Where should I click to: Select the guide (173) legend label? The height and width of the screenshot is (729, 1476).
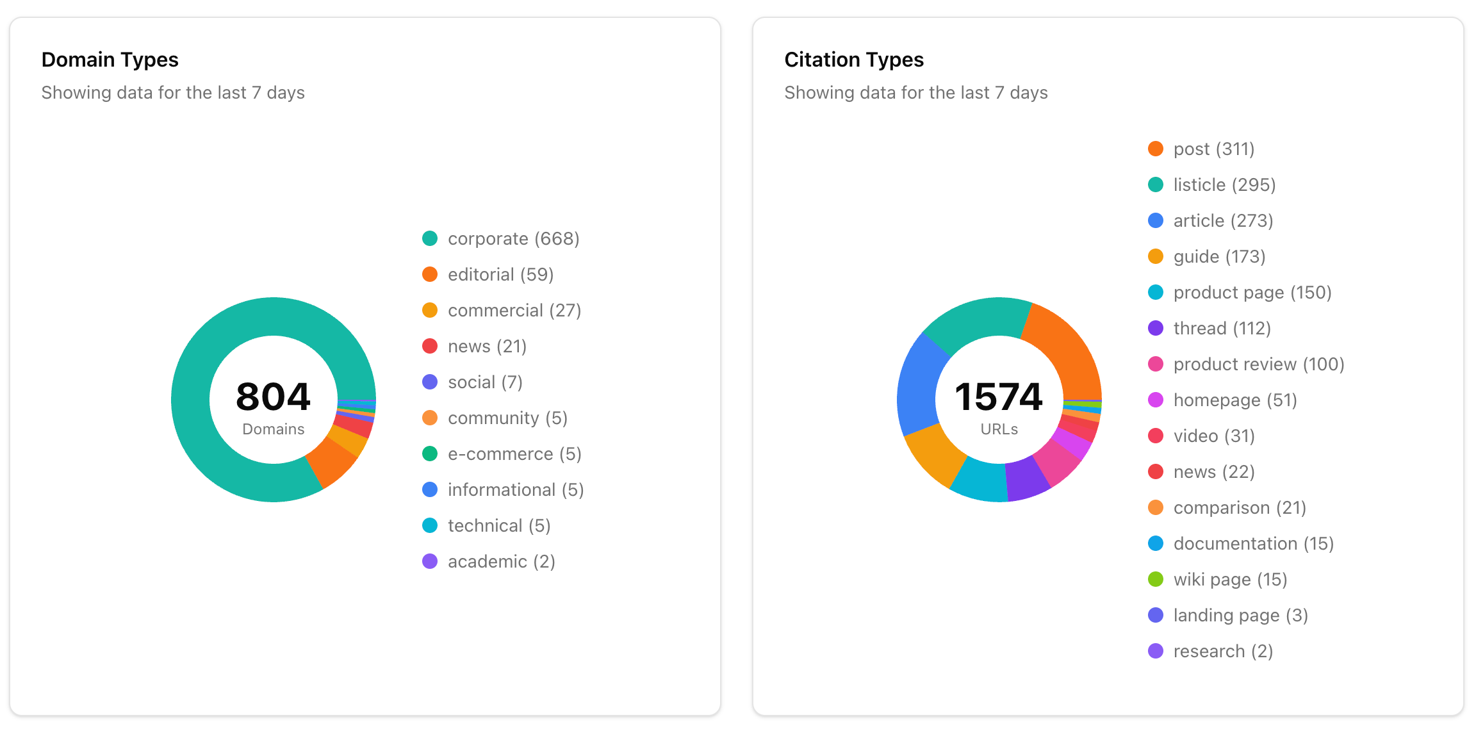coord(1219,257)
